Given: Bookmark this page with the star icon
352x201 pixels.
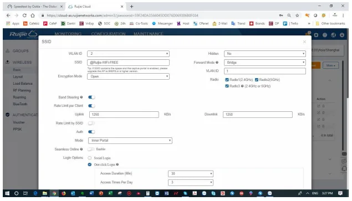Looking at the screenshot, I should (x=297, y=16).
